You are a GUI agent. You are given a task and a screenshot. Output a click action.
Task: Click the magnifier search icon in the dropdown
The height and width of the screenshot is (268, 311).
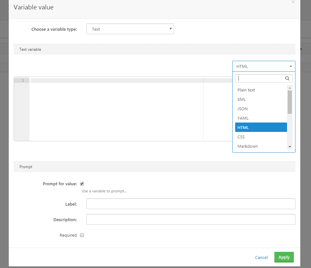[287, 78]
